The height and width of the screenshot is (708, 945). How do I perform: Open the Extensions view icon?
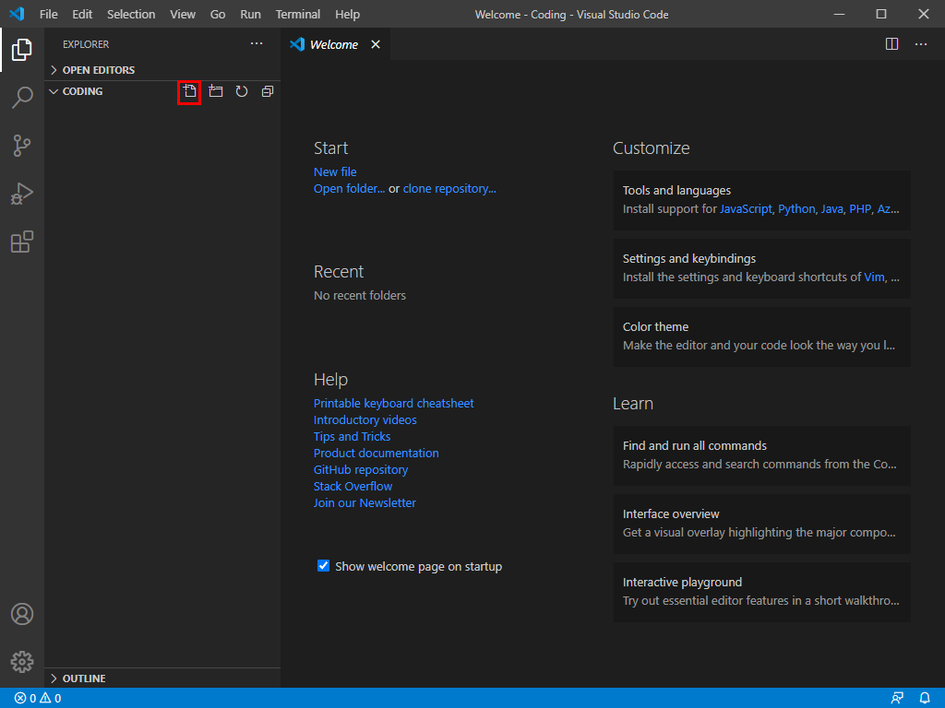pos(22,242)
